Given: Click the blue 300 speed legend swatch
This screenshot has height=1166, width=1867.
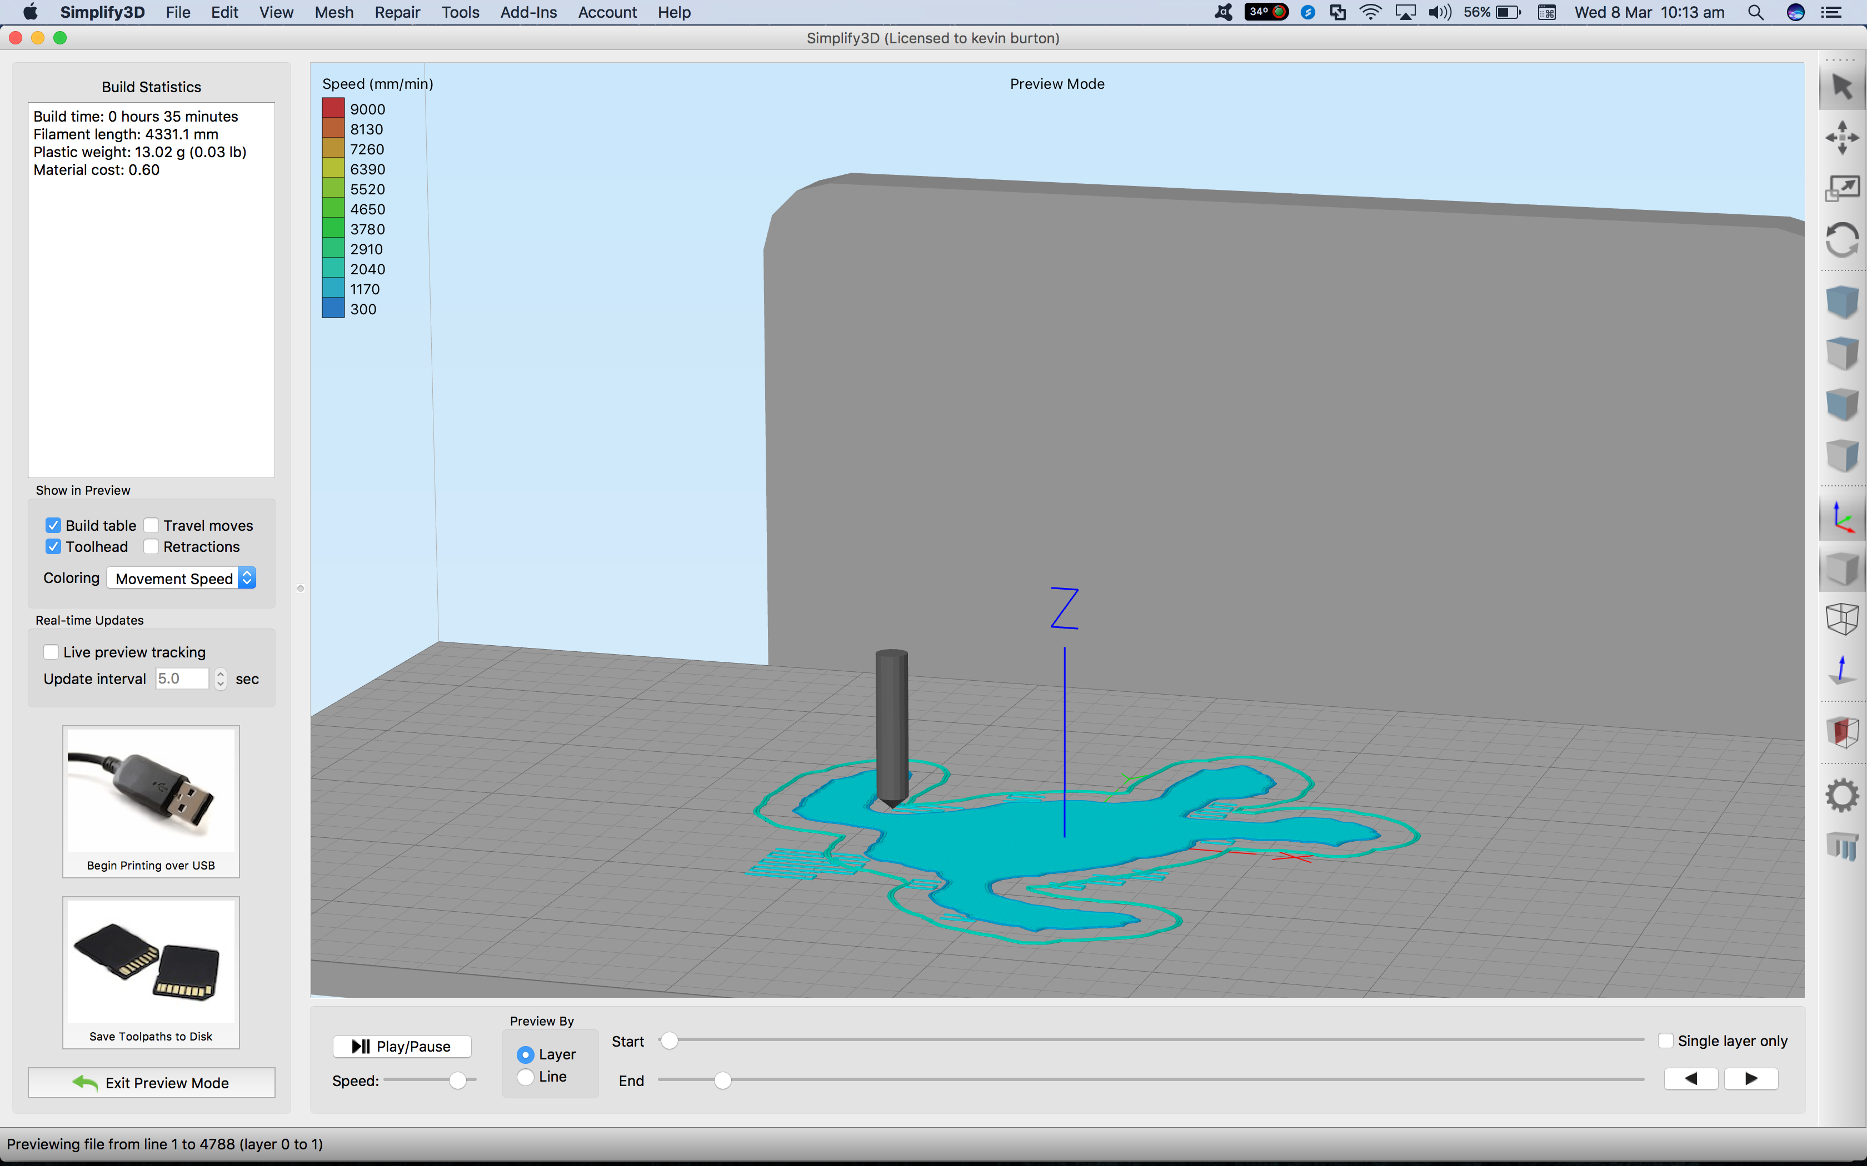Looking at the screenshot, I should [x=333, y=309].
